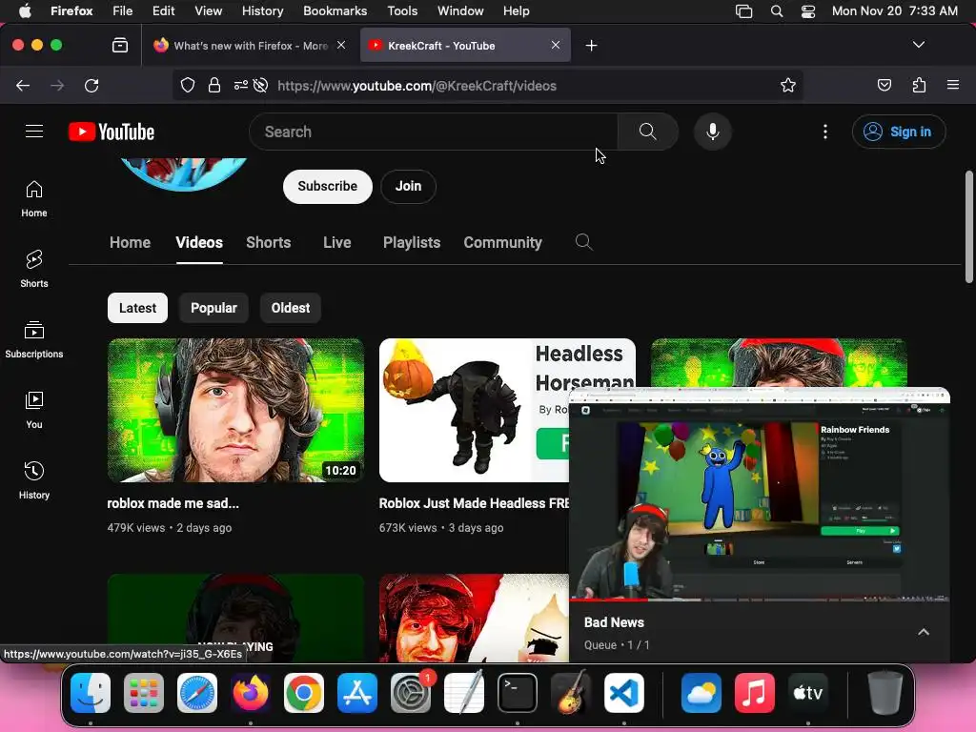
Task: Open the 10:20 video thumbnail
Action: pyautogui.click(x=235, y=410)
